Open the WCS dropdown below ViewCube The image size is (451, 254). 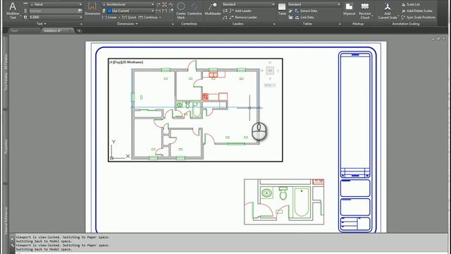click(270, 85)
